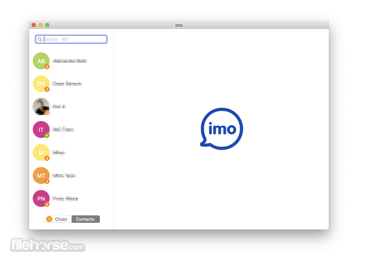Open the contact with photo avatar

41,106
